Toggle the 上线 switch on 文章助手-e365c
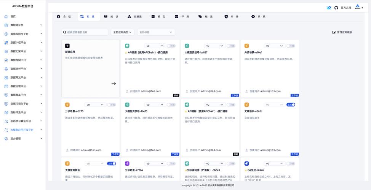The width and height of the screenshot is (371, 190). point(291,104)
